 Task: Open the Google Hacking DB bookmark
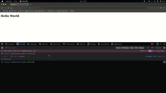tap(61, 11)
